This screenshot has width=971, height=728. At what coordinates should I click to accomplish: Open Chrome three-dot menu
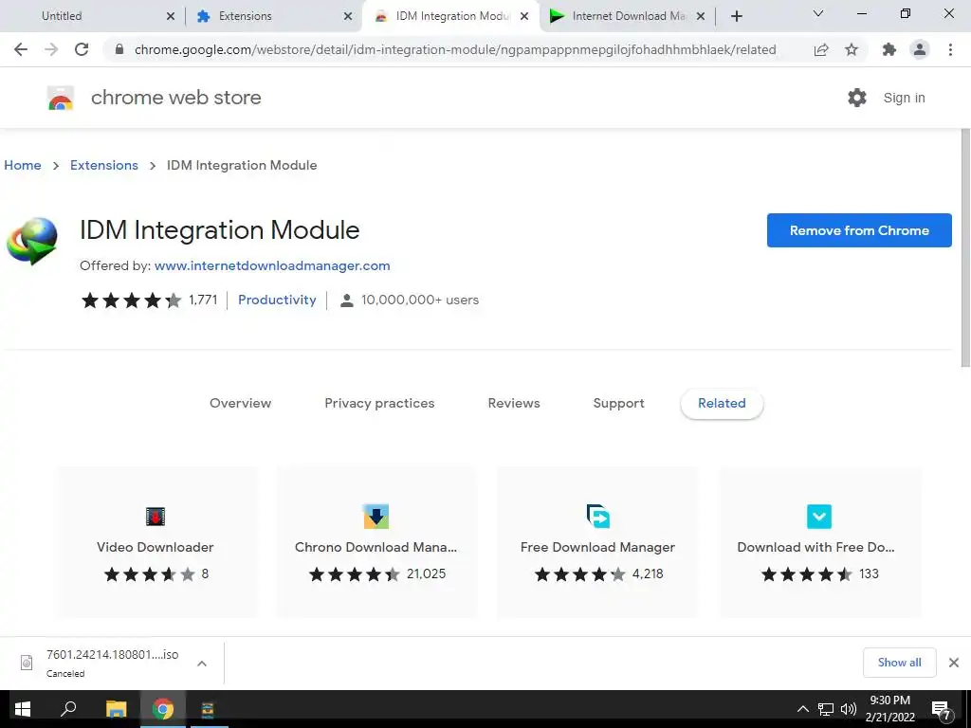pos(950,49)
